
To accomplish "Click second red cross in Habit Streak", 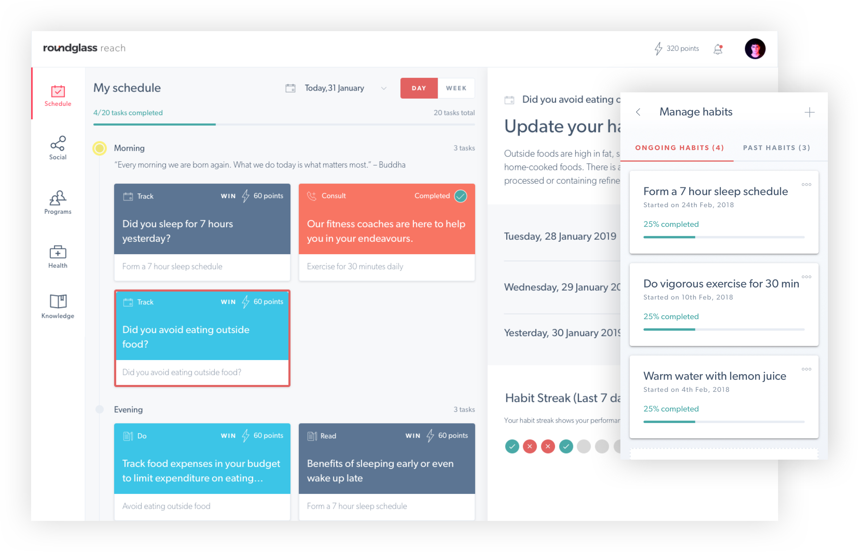I will [547, 446].
